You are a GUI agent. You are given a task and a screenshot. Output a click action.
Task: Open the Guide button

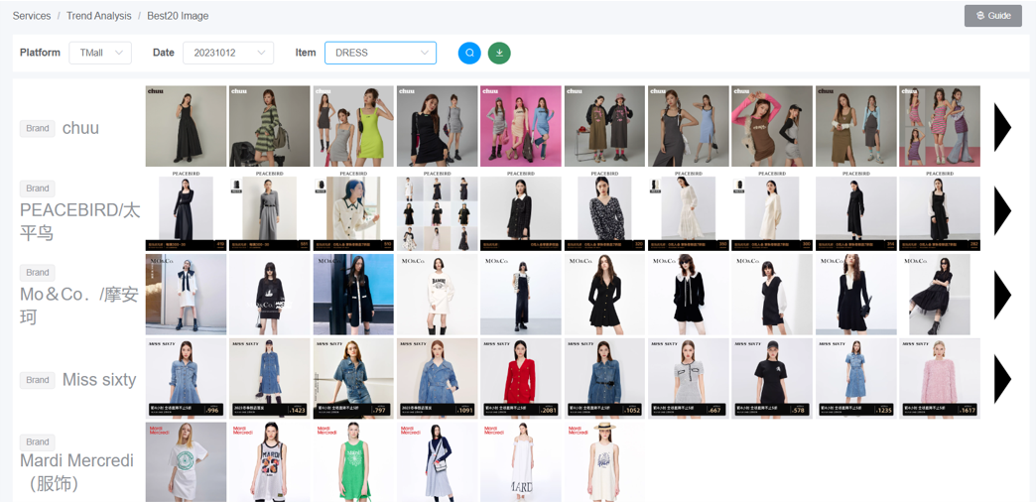pyautogui.click(x=993, y=16)
